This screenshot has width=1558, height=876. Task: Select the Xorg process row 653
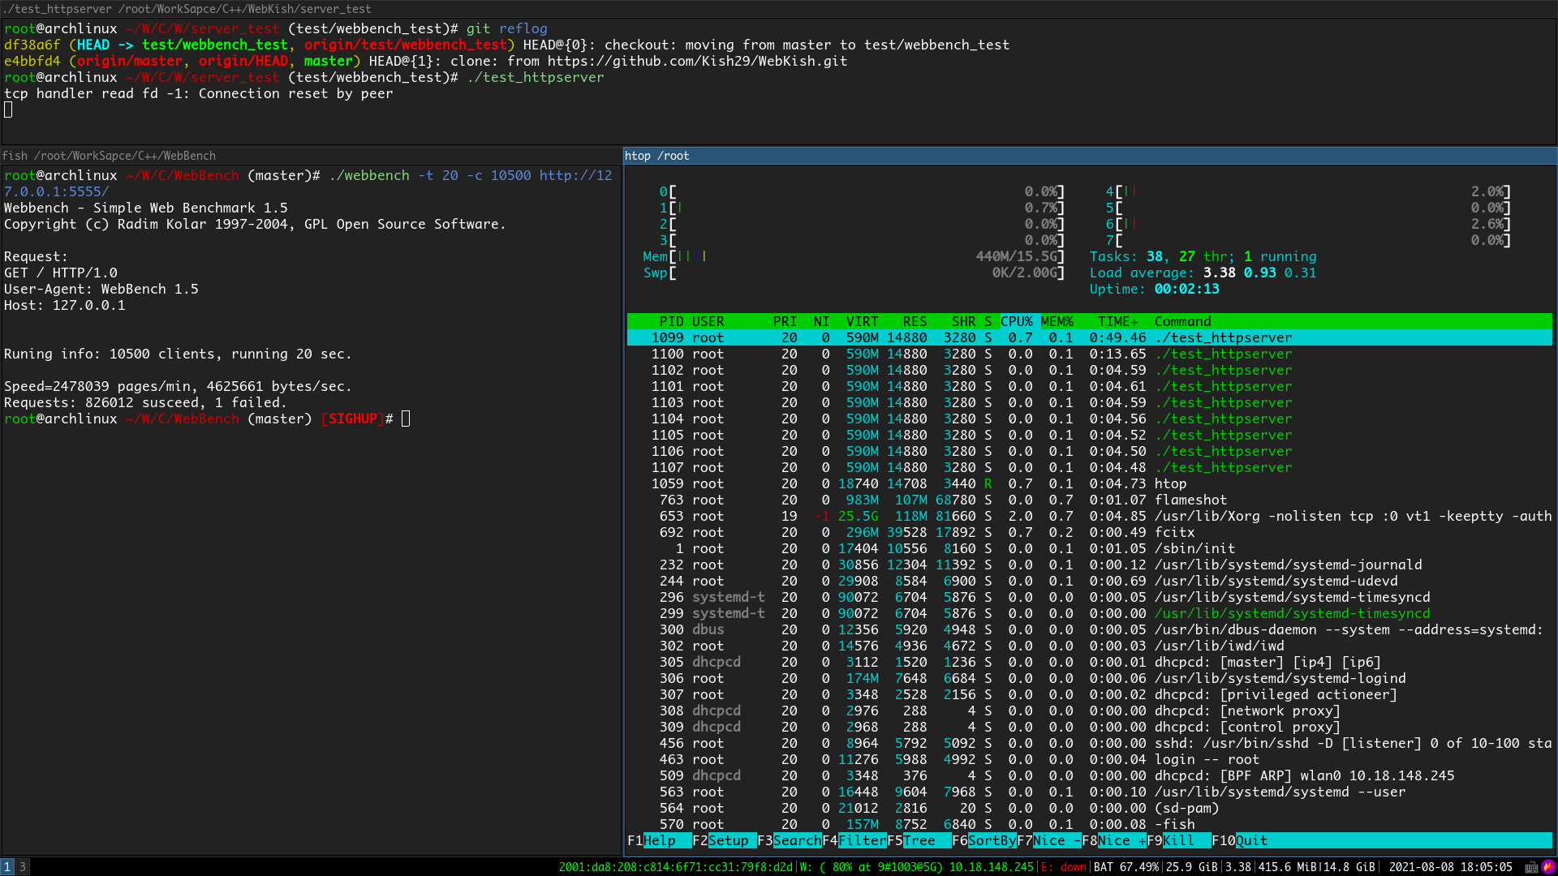[x=1089, y=516]
